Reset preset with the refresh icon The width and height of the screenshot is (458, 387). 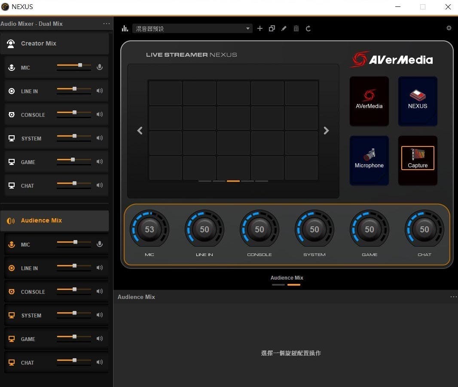(x=308, y=28)
